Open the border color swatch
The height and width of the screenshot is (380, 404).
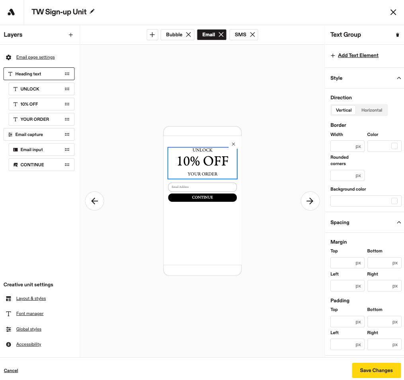[x=394, y=146]
